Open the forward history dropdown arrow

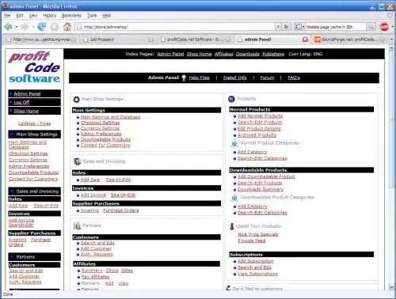tap(33, 27)
